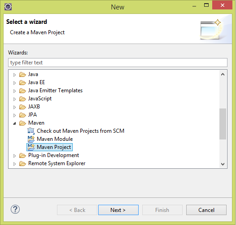Open the help question mark icon

coord(15,209)
